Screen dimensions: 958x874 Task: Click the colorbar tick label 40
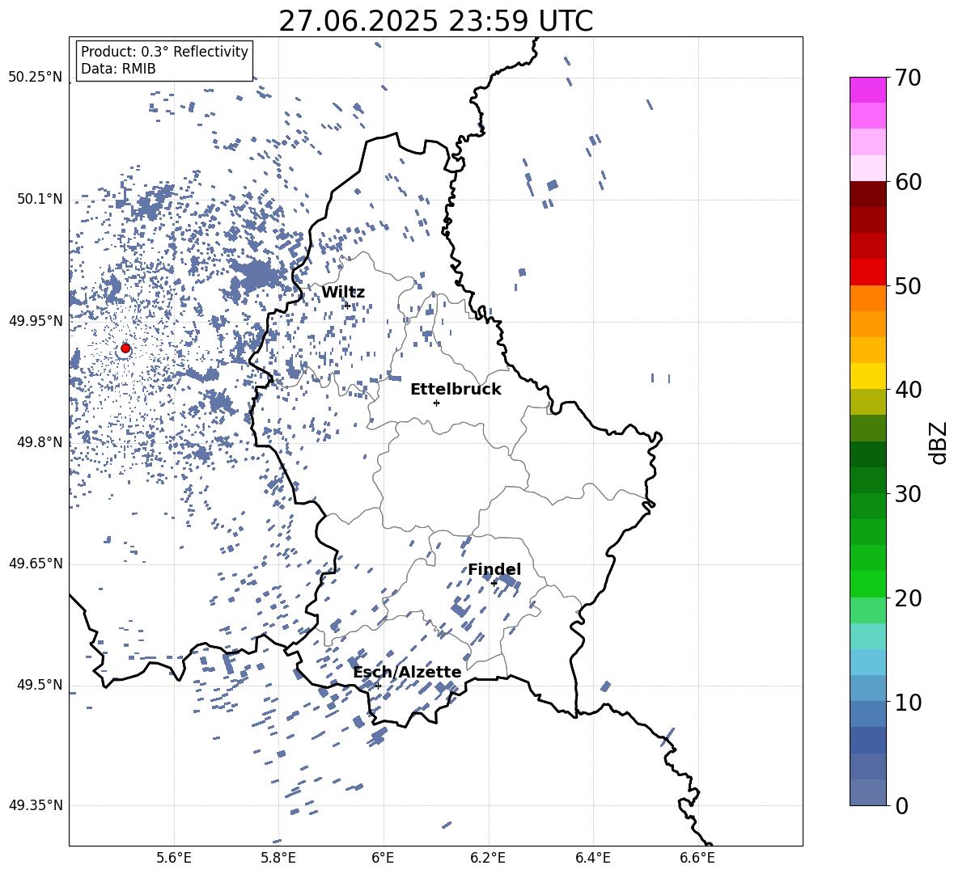pos(909,390)
